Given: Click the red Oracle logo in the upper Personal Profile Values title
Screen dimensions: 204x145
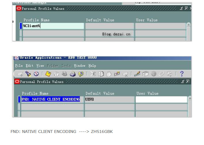Looking at the screenshot, I should 19,8.
